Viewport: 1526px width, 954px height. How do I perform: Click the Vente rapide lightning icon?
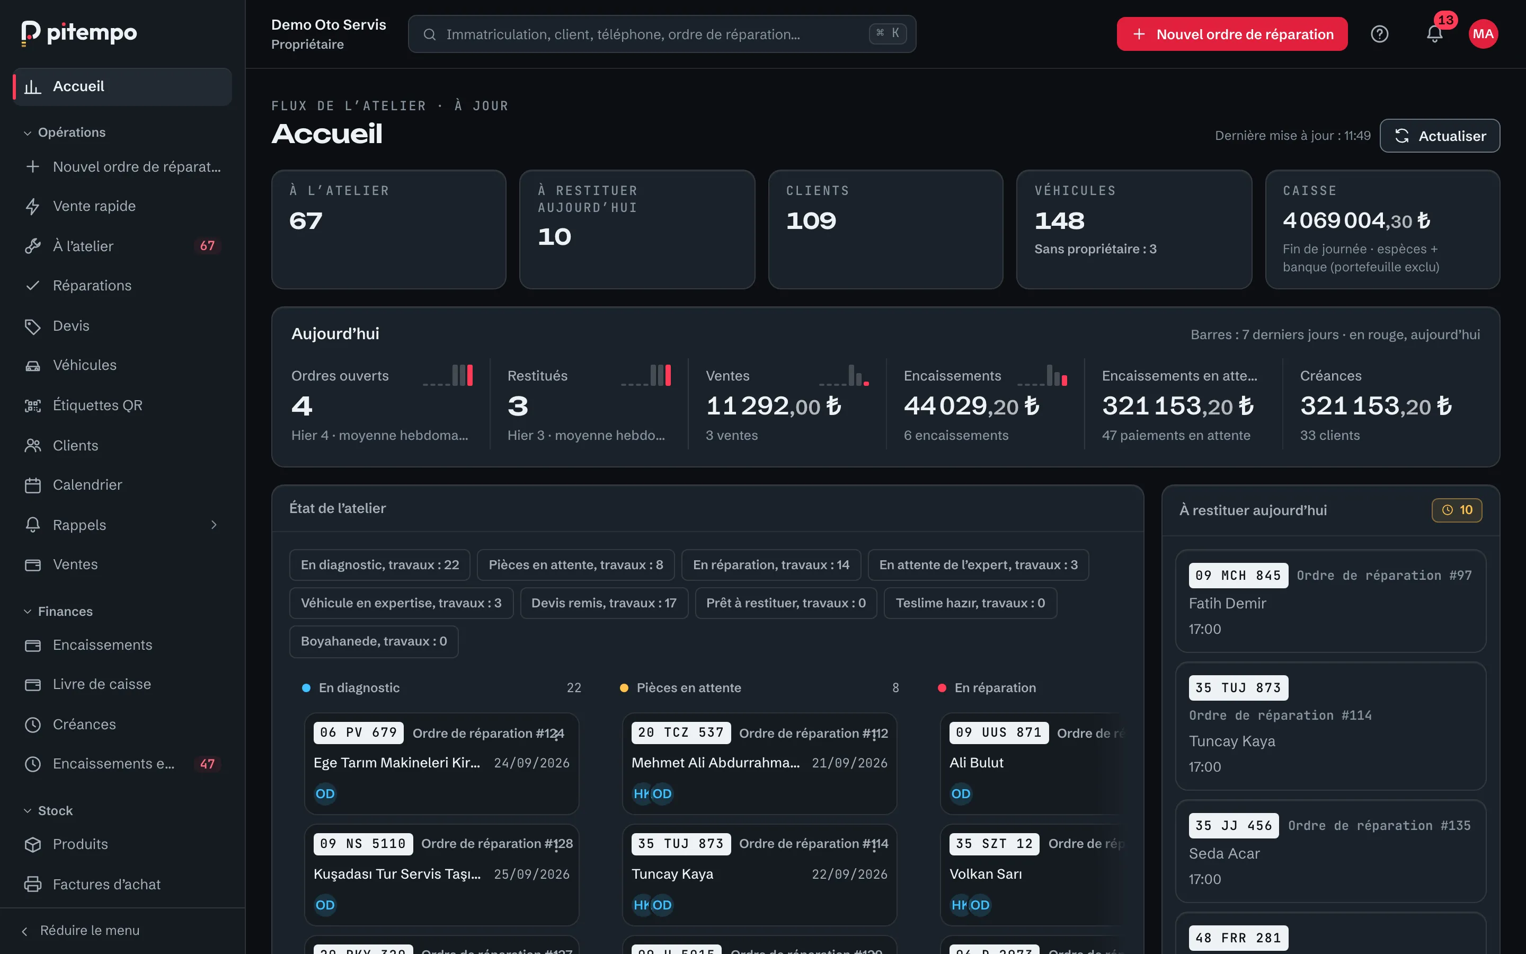33,206
